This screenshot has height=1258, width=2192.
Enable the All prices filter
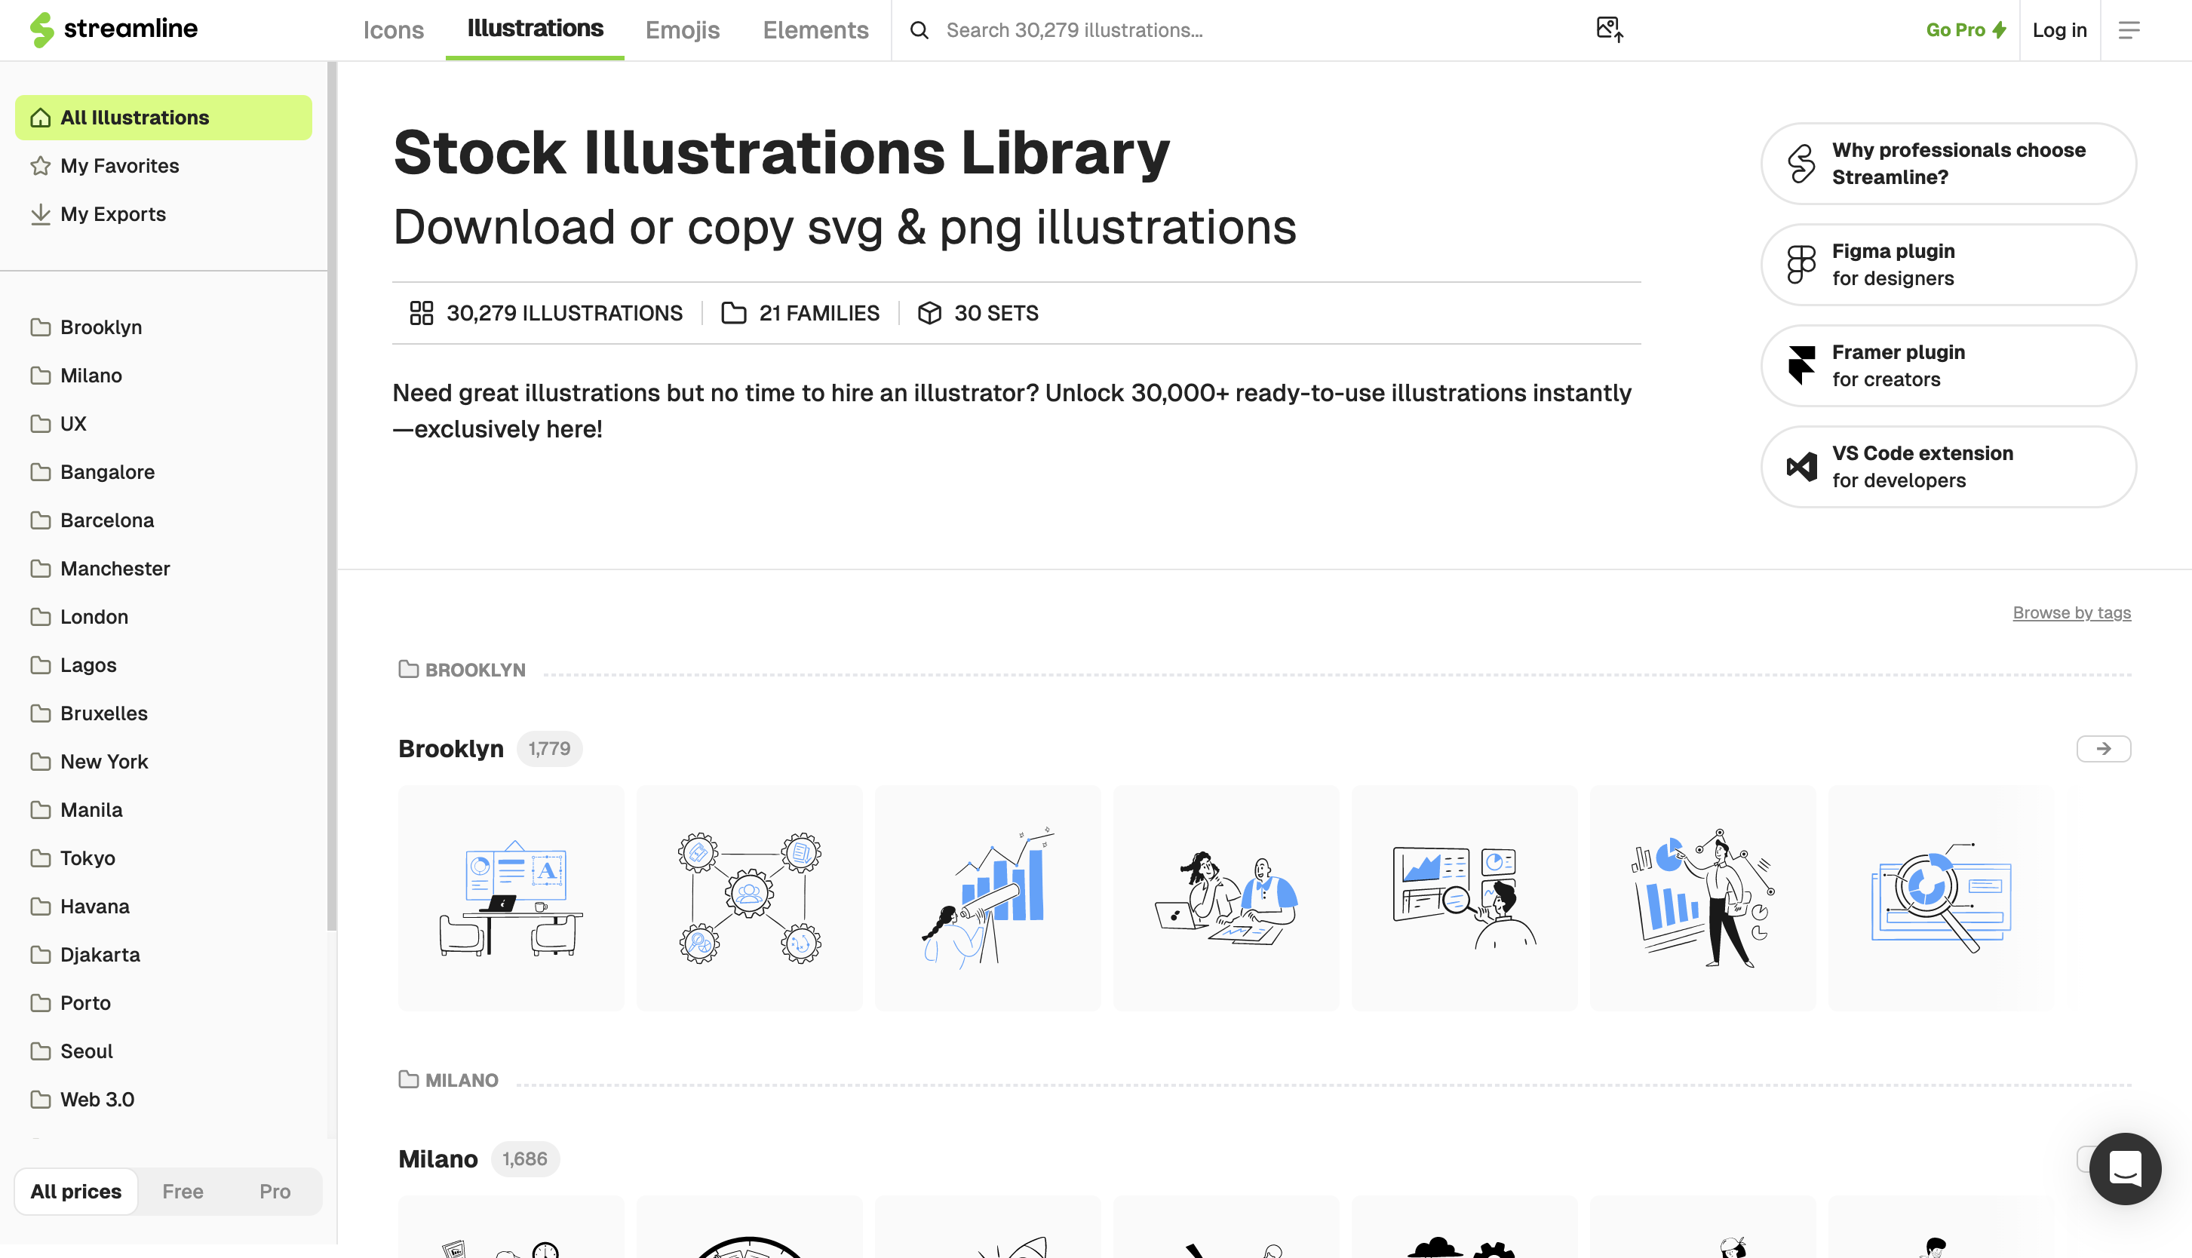(76, 1191)
